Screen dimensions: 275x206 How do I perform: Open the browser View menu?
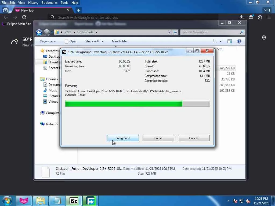click(21, 3)
